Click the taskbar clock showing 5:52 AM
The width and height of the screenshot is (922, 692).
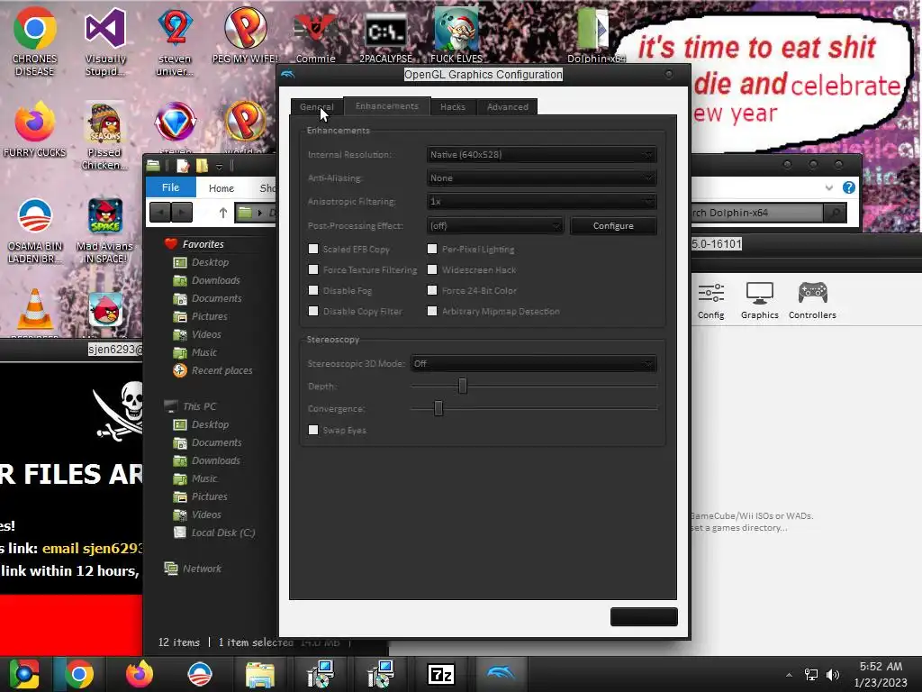coord(881,674)
